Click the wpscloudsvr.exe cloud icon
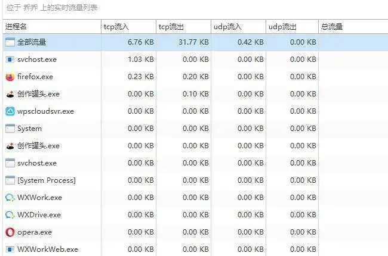The width and height of the screenshot is (388, 256). click(10, 111)
